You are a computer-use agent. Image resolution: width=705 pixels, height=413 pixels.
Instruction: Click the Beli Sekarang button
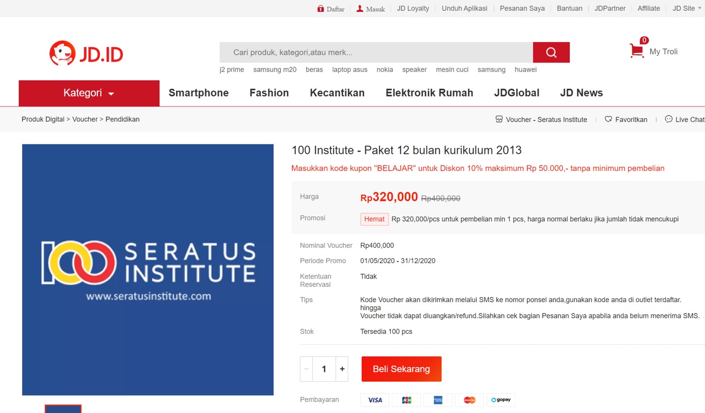click(401, 369)
